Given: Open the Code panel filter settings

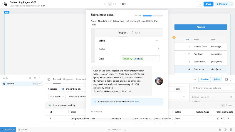Looking at the screenshot, I should (35, 78).
